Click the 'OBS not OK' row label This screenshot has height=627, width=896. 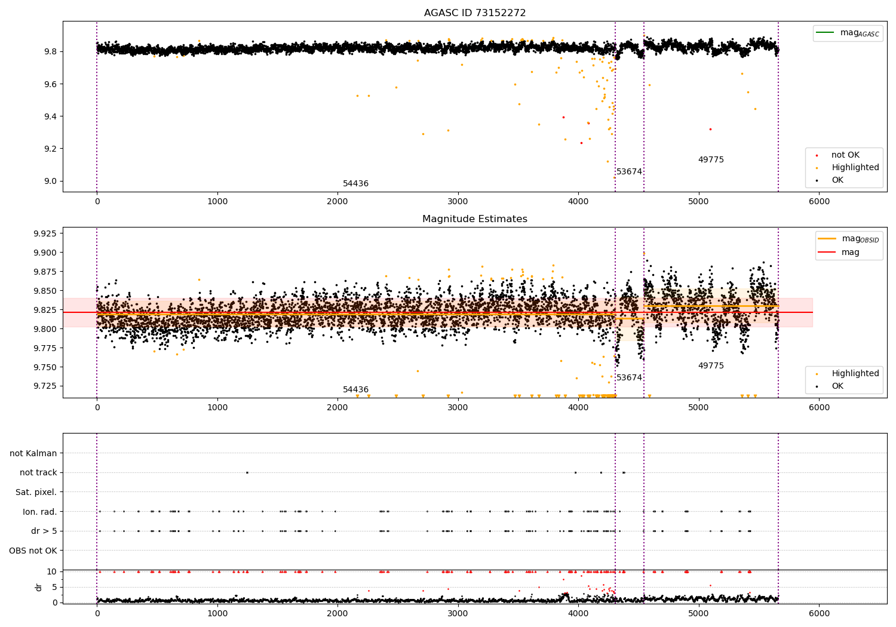click(33, 551)
